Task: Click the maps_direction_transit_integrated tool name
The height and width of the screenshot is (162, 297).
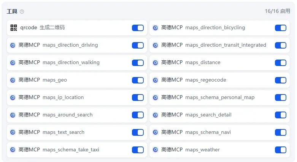Action: click(x=226, y=45)
